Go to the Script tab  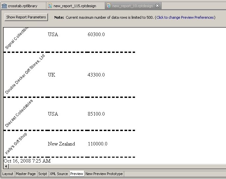point(43,174)
